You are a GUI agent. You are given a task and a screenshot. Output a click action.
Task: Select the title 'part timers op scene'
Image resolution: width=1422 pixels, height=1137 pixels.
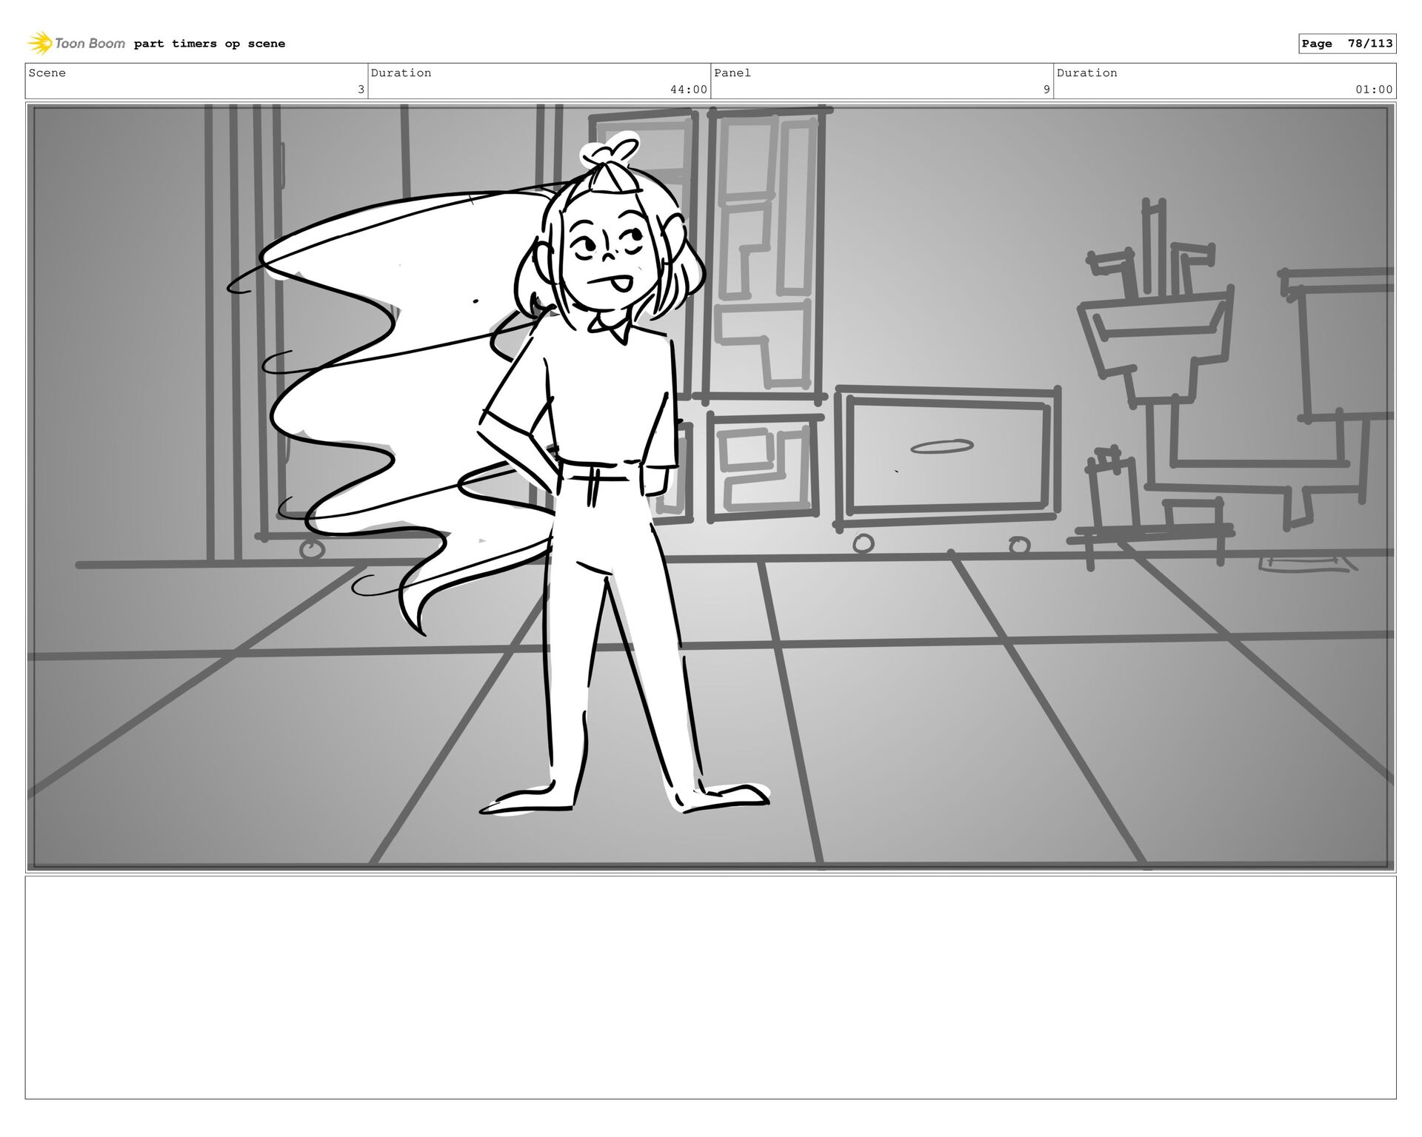click(210, 44)
